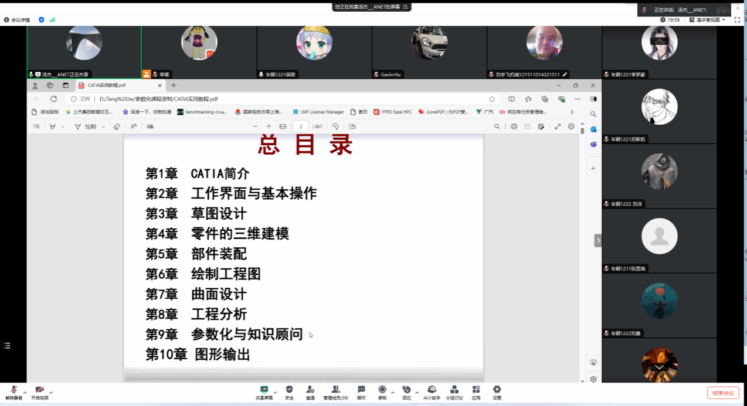Open meeting 设置 gear icon
This screenshot has height=406, width=747.
coord(497,391)
